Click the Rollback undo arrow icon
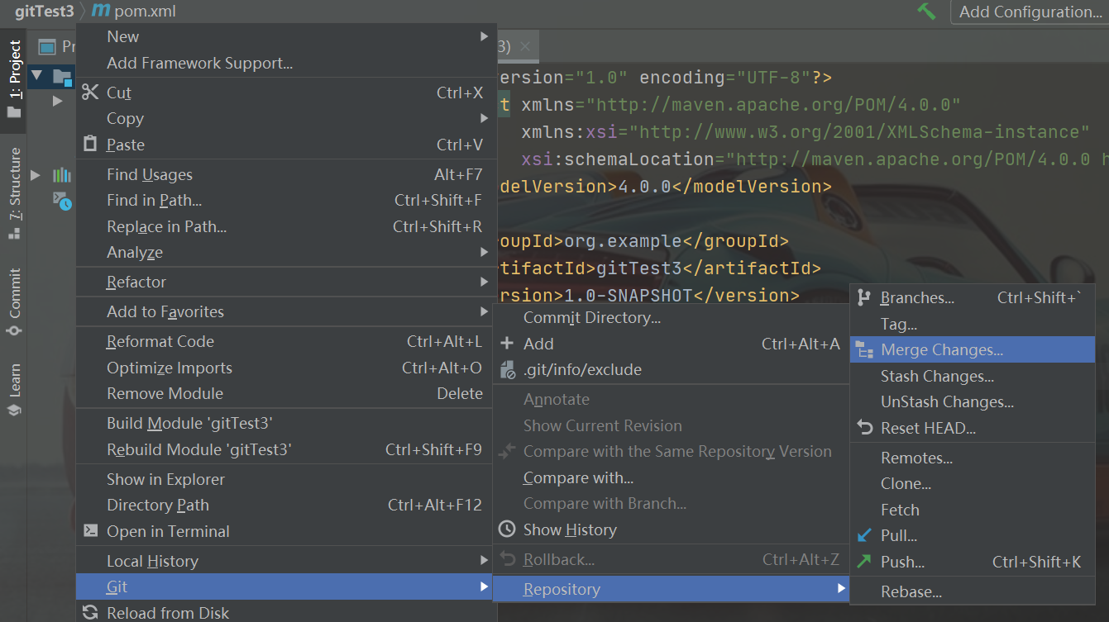 pyautogui.click(x=508, y=559)
